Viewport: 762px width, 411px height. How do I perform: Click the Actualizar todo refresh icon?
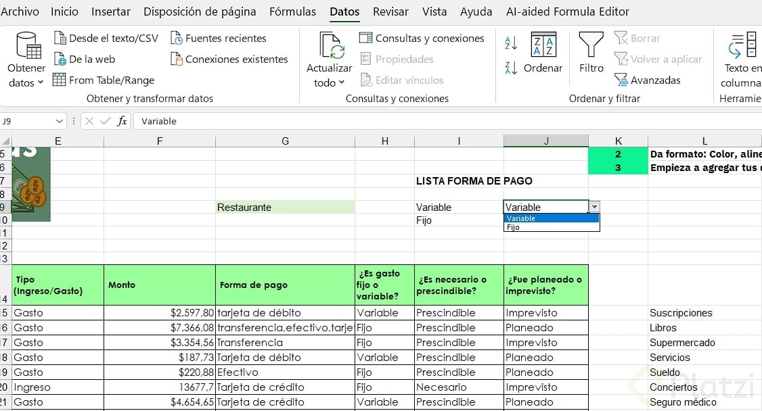tap(330, 46)
